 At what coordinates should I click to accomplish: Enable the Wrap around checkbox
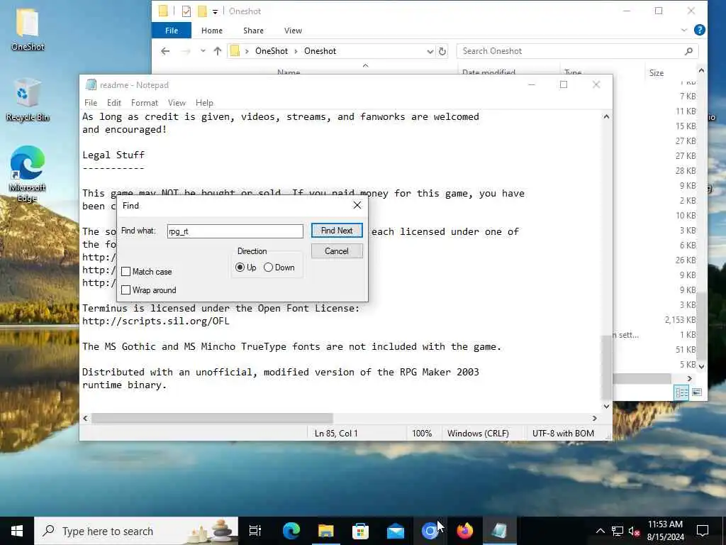pos(126,290)
